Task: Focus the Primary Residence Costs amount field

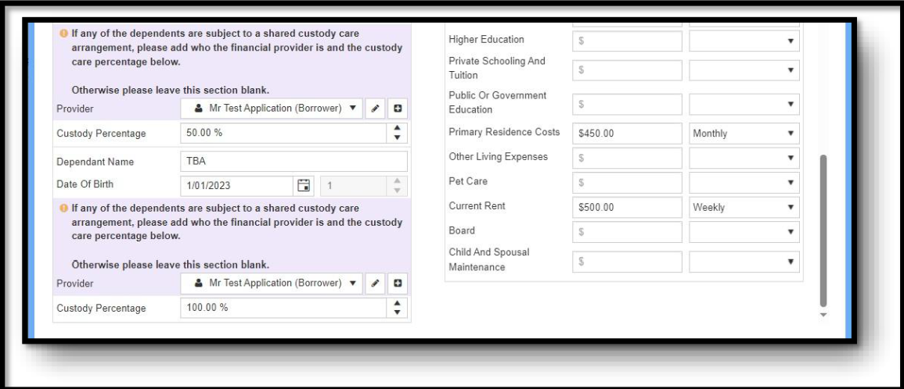Action: (x=627, y=134)
